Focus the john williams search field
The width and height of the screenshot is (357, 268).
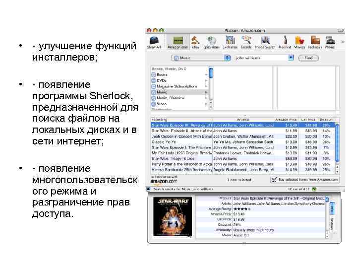click(262, 58)
